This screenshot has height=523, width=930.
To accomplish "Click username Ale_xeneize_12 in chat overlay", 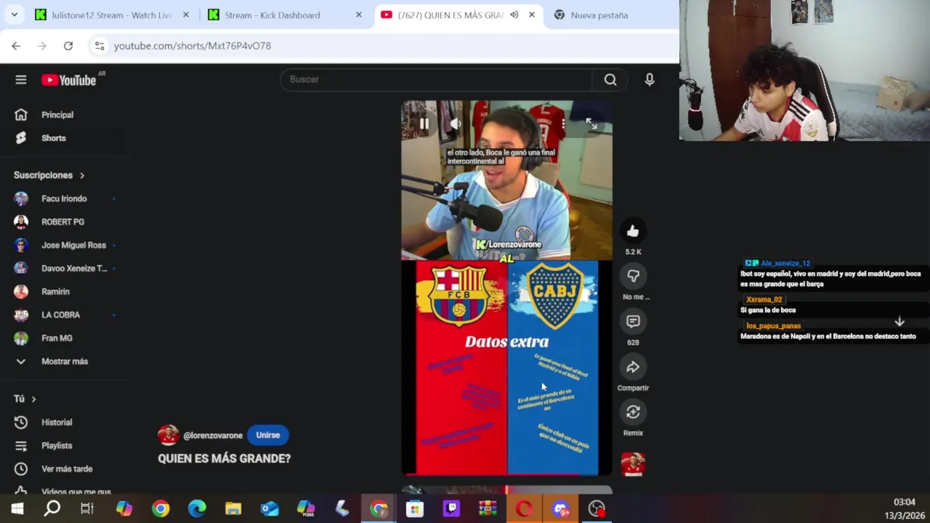I will (x=785, y=263).
